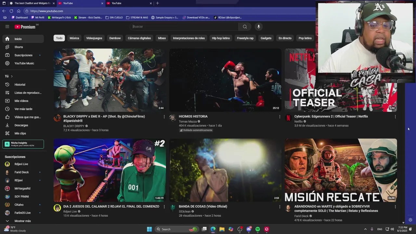Open the Farid Dieck subscription
416x234 pixels.
23,172
